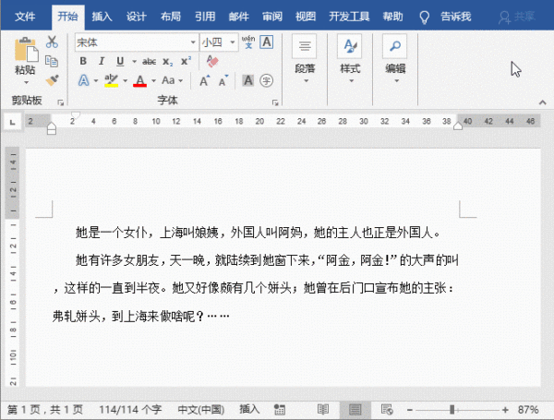This screenshot has height=420, width=554.
Task: Clear all formatting eraser icon
Action: 212,62
